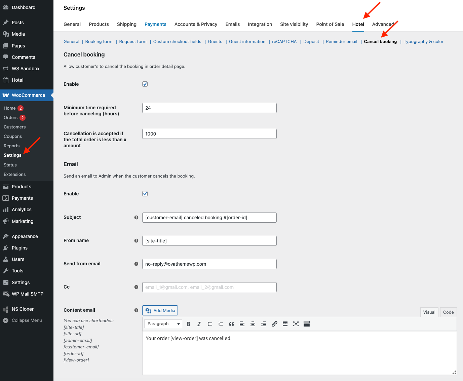Click the Add Media button

pyautogui.click(x=160, y=310)
